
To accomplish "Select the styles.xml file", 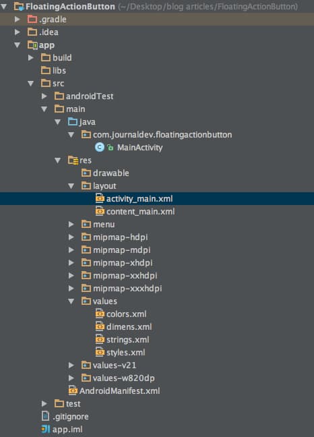I will (x=126, y=353).
